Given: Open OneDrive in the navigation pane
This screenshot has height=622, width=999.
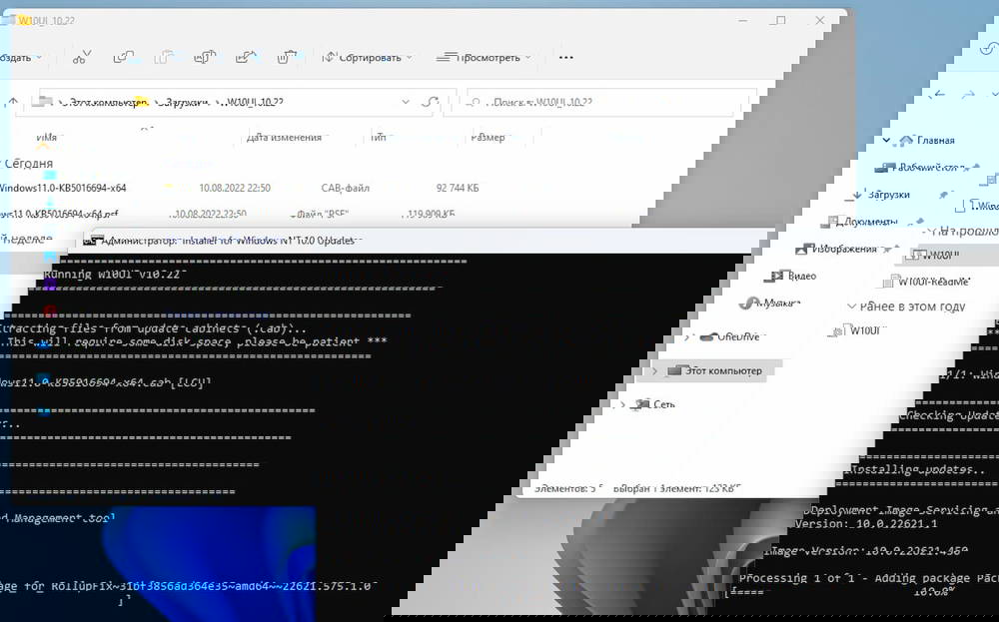Looking at the screenshot, I should 738,336.
